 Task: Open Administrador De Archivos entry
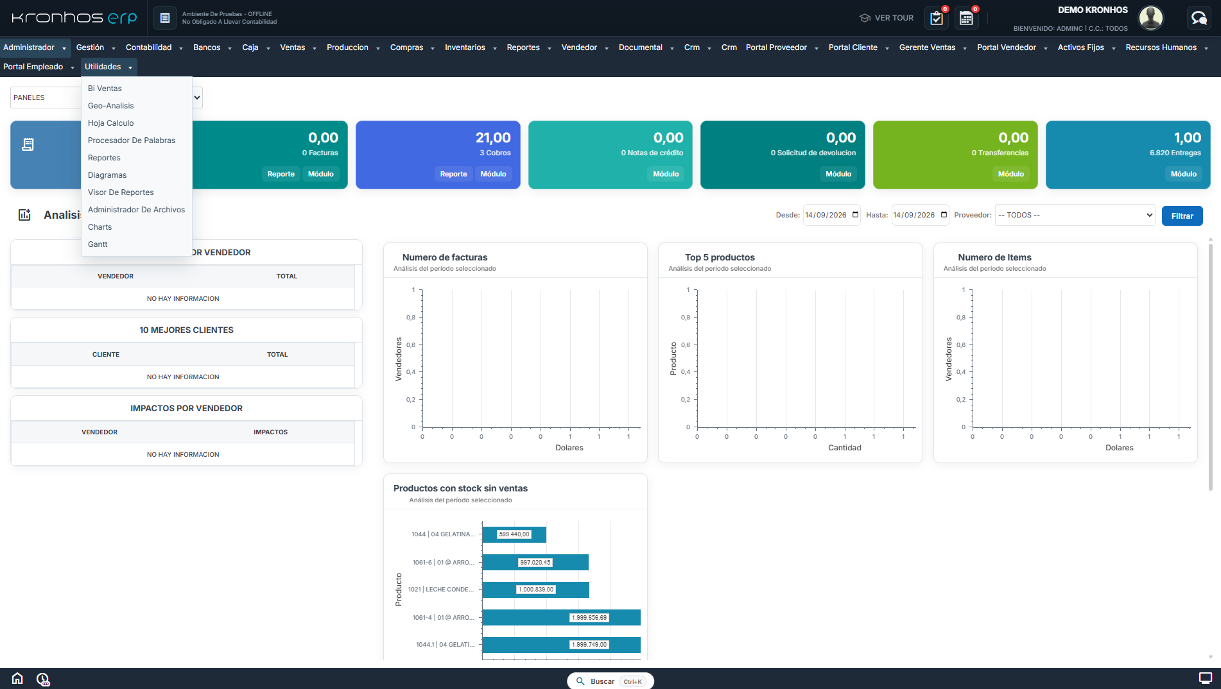137,210
